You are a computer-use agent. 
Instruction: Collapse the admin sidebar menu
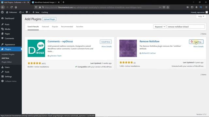click(x=9, y=81)
